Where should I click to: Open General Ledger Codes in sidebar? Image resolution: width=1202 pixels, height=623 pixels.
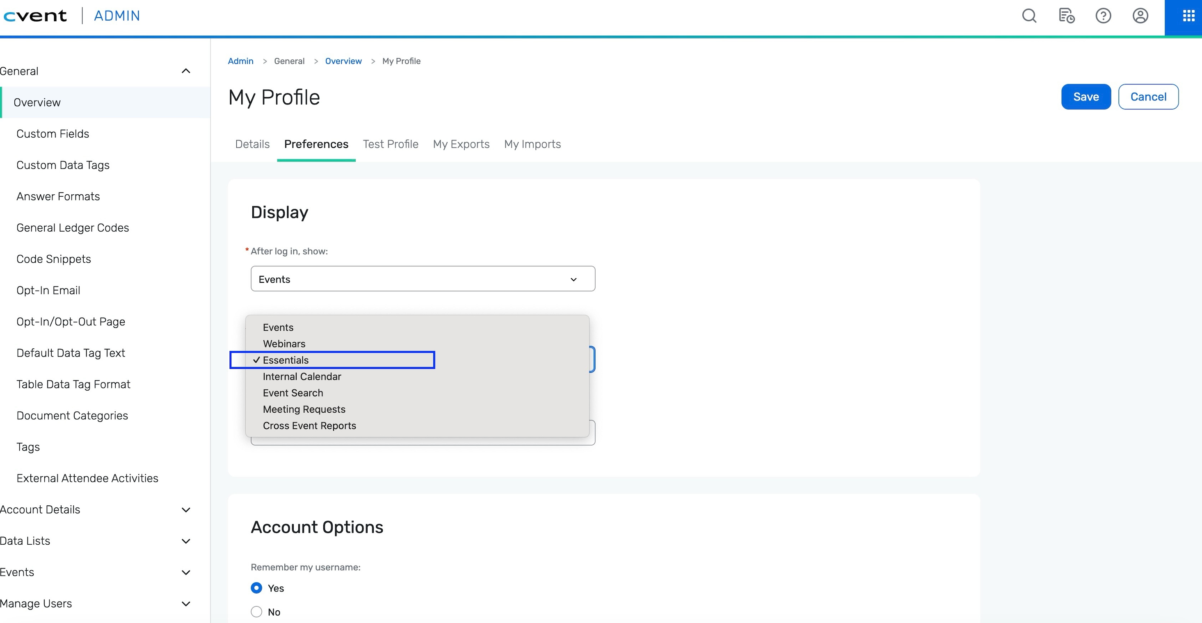(72, 227)
